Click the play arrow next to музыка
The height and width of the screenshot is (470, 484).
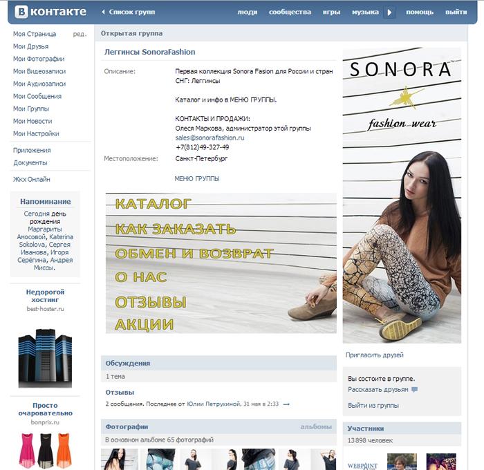tap(389, 12)
